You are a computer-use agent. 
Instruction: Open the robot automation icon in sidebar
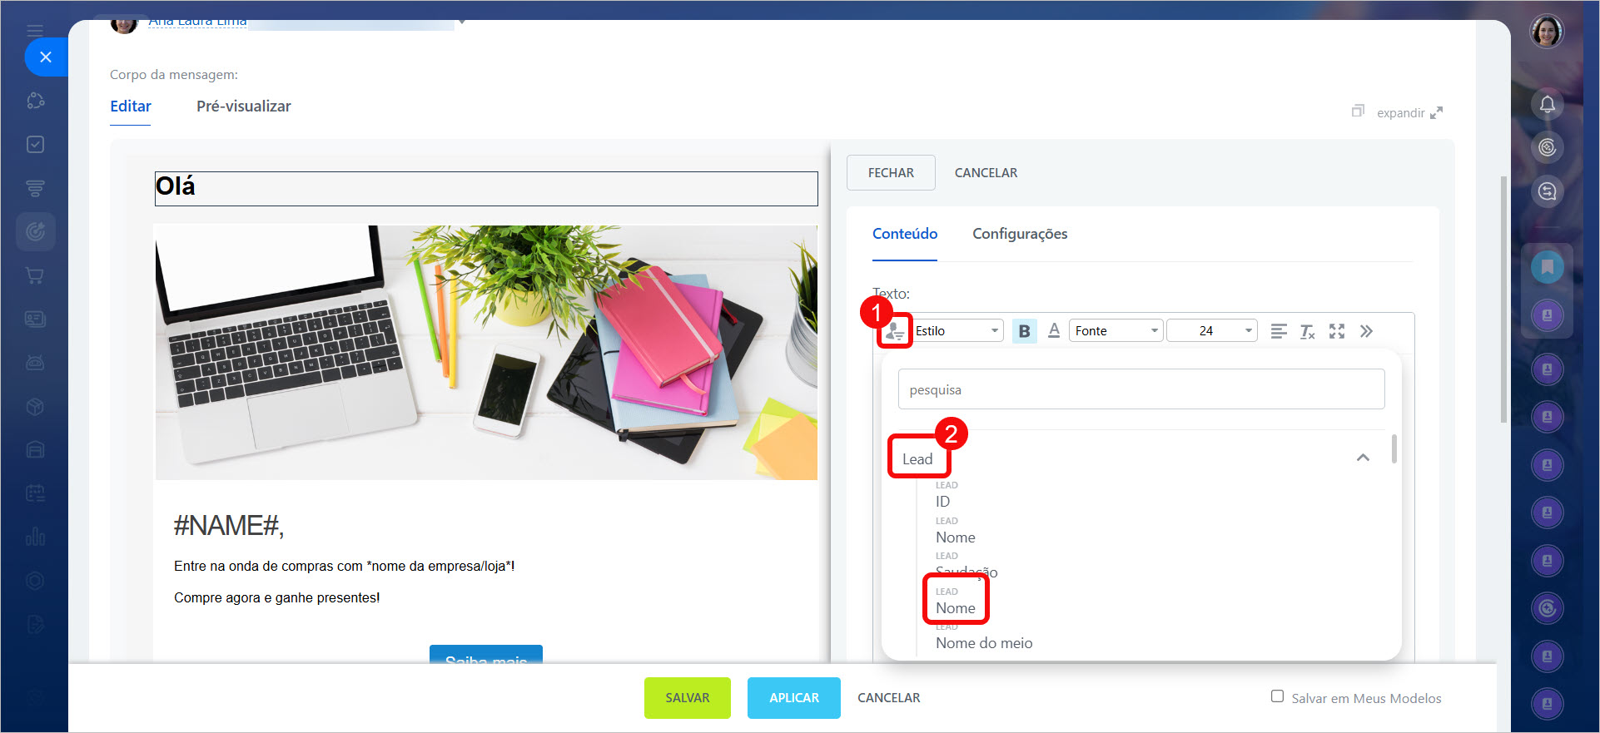(35, 363)
